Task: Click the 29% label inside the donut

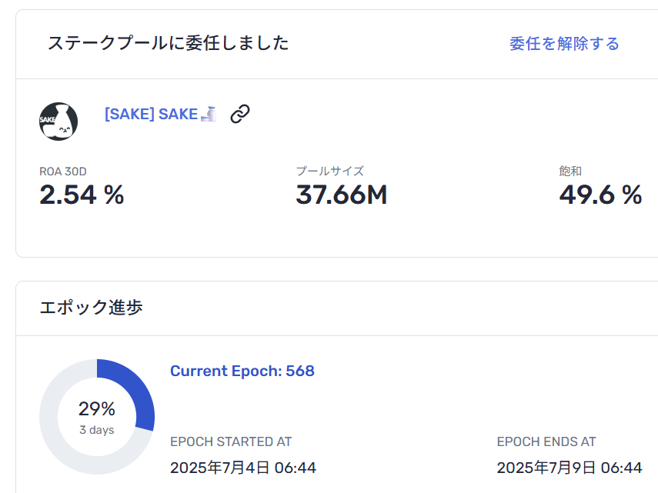Action: click(97, 408)
